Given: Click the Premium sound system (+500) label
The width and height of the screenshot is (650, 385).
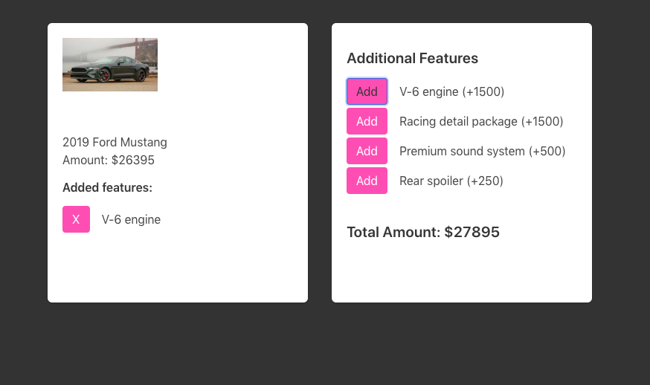Looking at the screenshot, I should [483, 152].
